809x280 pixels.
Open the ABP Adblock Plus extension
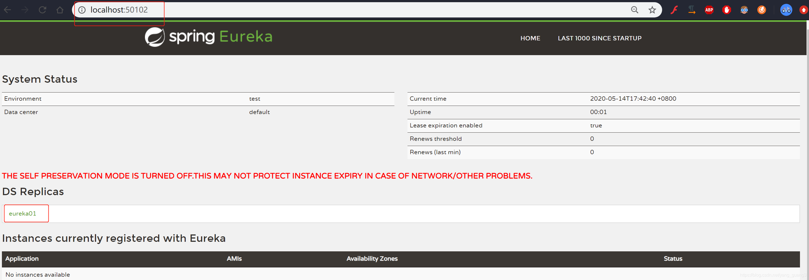(709, 10)
